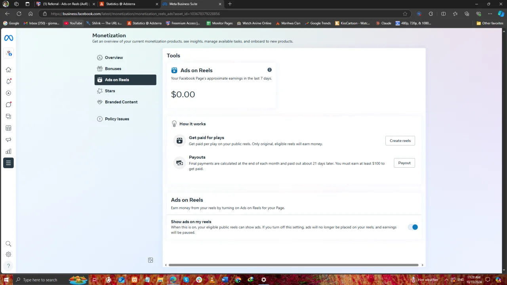Close the Meta Business Suite tab
The width and height of the screenshot is (507, 285).
click(220, 4)
